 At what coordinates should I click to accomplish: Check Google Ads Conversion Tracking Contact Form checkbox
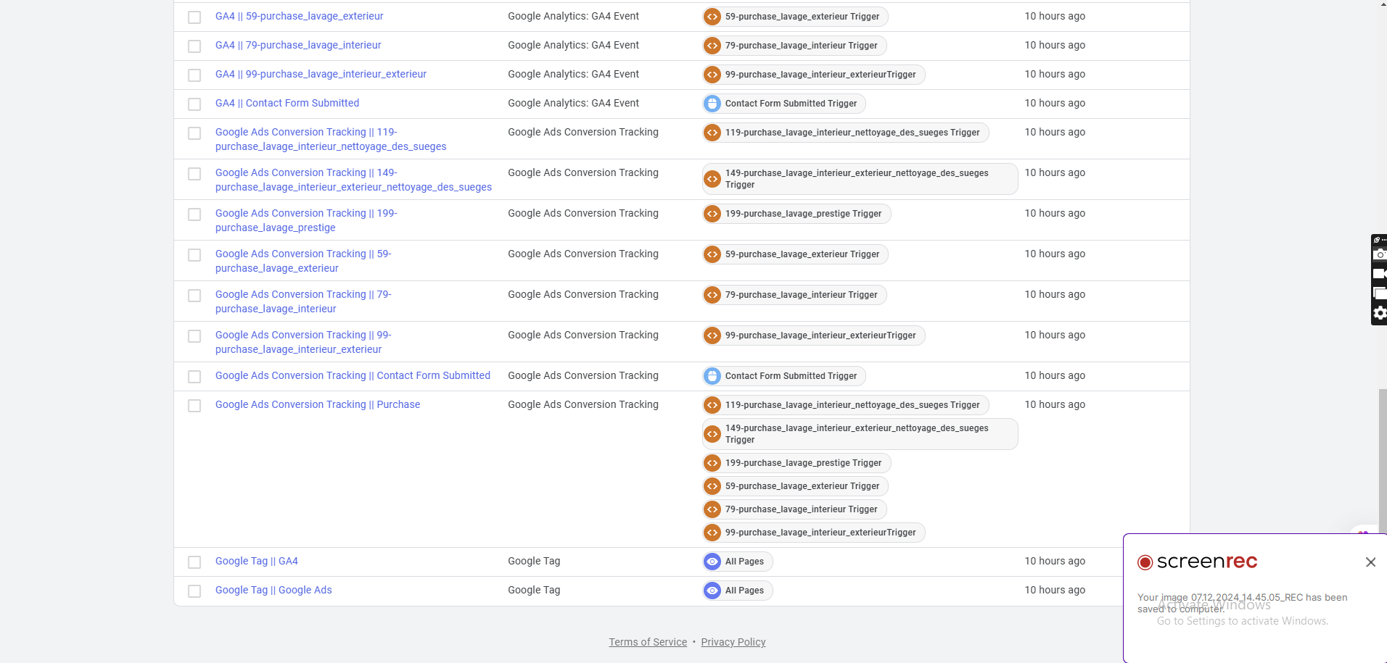[194, 377]
